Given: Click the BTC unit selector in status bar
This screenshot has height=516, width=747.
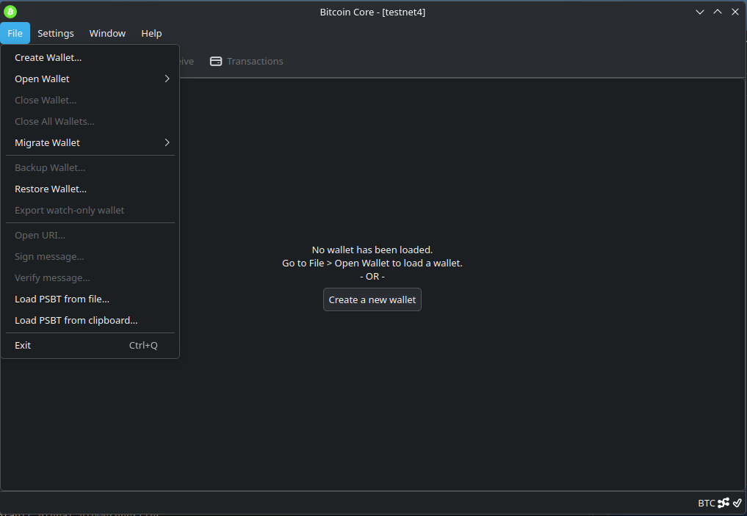Looking at the screenshot, I should pos(707,503).
